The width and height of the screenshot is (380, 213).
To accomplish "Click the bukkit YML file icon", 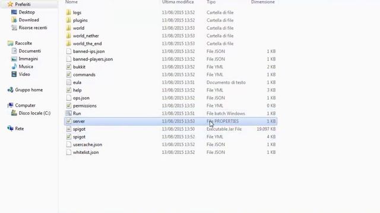I will tap(69, 67).
